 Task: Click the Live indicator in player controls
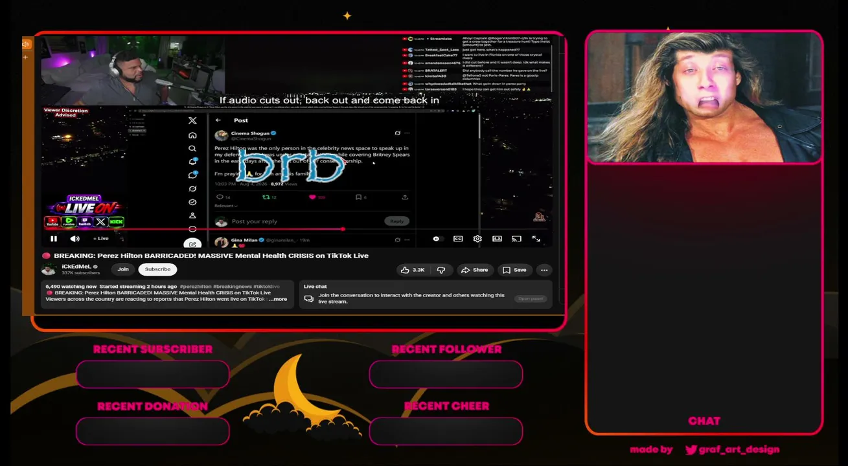100,239
